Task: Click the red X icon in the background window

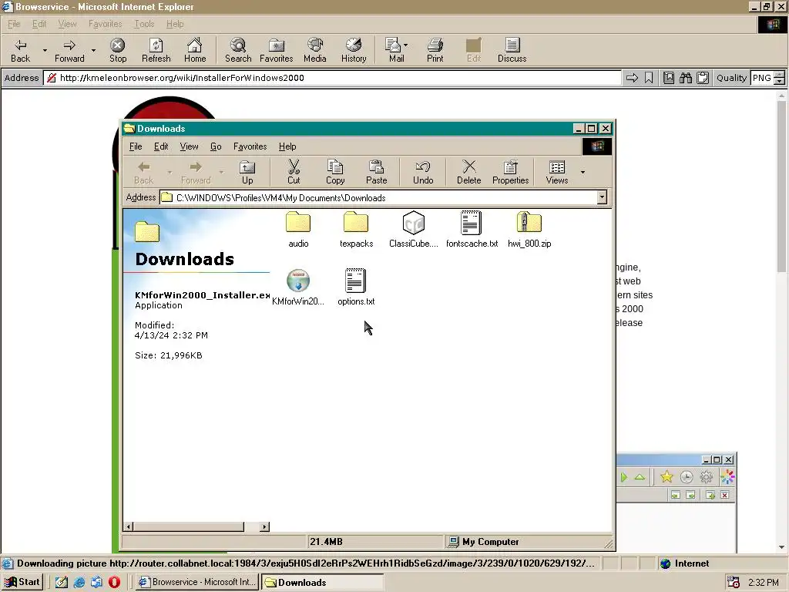Action: click(724, 495)
